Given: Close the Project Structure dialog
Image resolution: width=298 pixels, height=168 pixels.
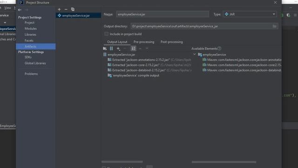Looking at the screenshot, I should point(275,2).
